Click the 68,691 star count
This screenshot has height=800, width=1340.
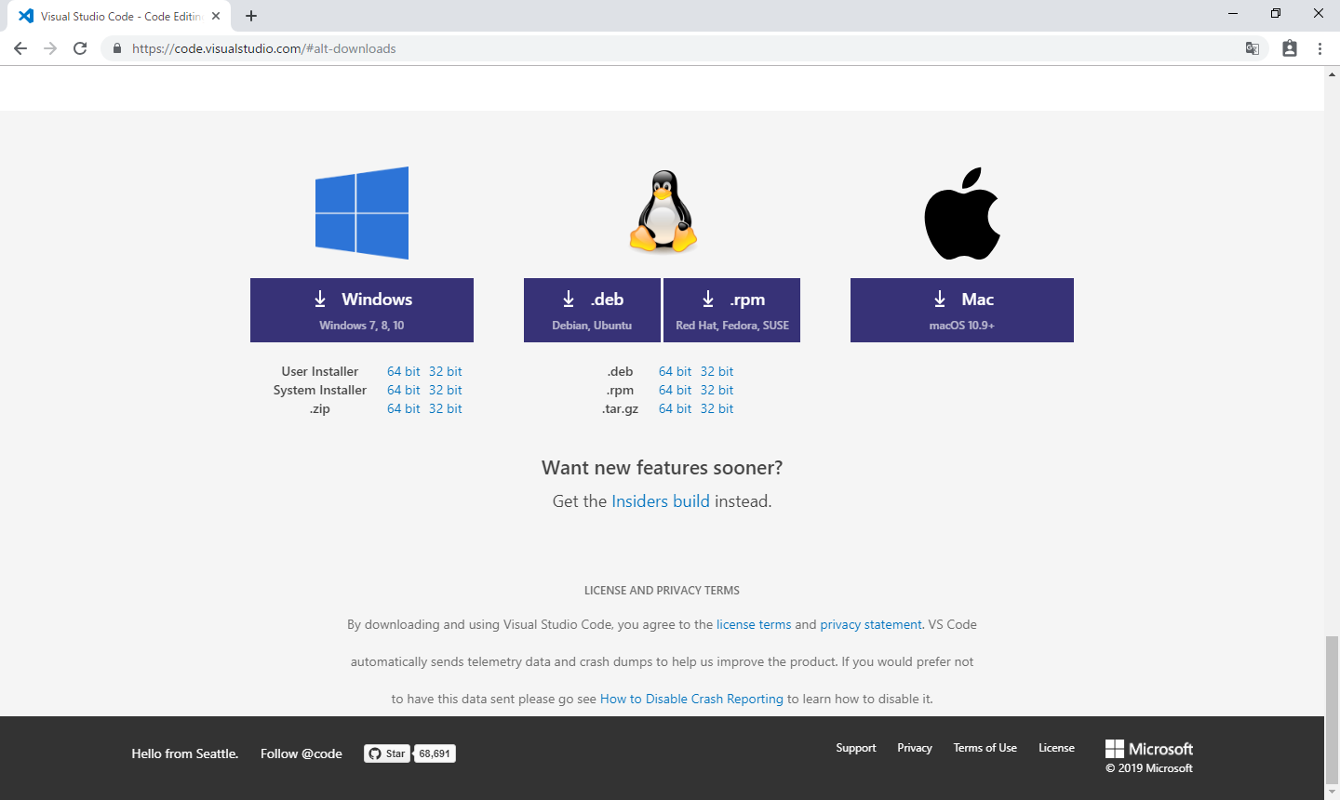click(435, 753)
